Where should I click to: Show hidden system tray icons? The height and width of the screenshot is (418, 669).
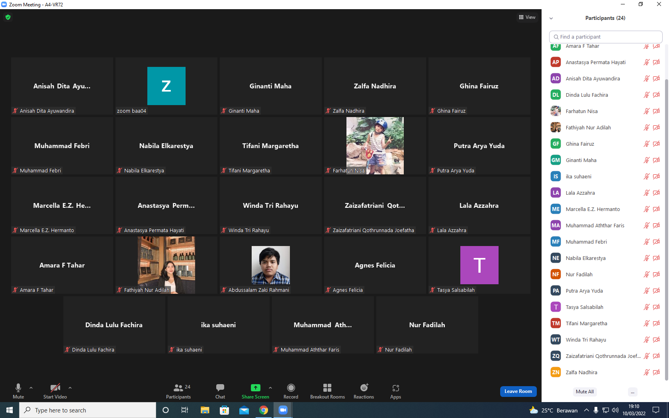[586, 410]
